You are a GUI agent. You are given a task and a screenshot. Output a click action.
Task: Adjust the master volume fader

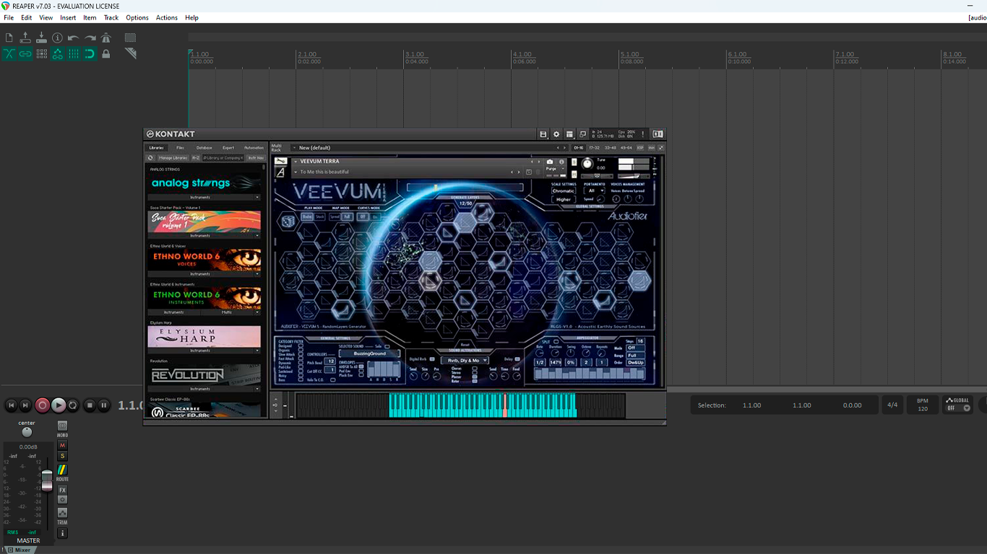(47, 479)
